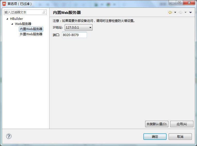The image size is (197, 146).
Task: Open the forward history dropdown arrow
Action: point(185,12)
